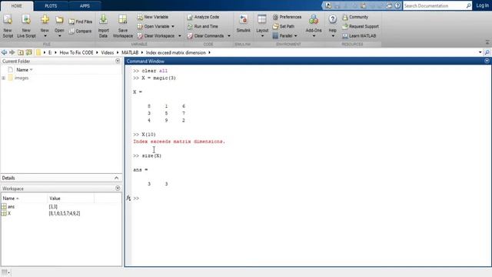Click the fx function browser icon

[x=128, y=199]
